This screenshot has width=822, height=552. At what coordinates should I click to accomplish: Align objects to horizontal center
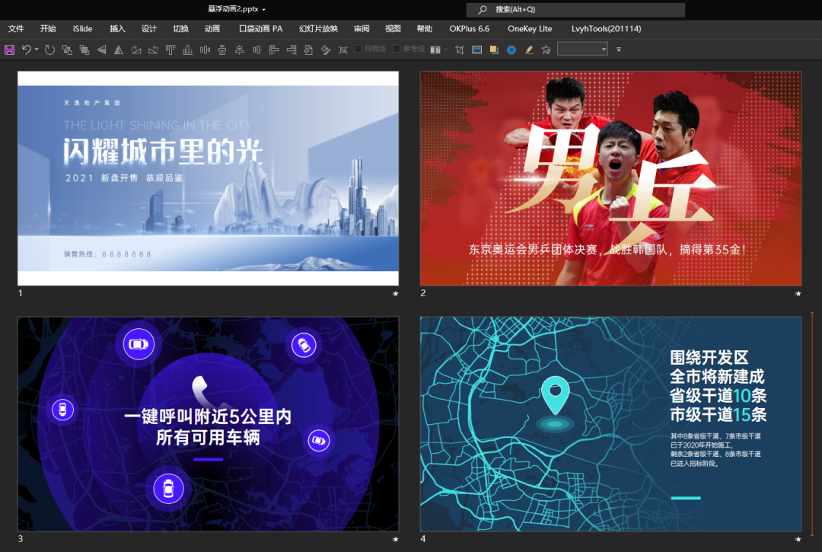[239, 49]
